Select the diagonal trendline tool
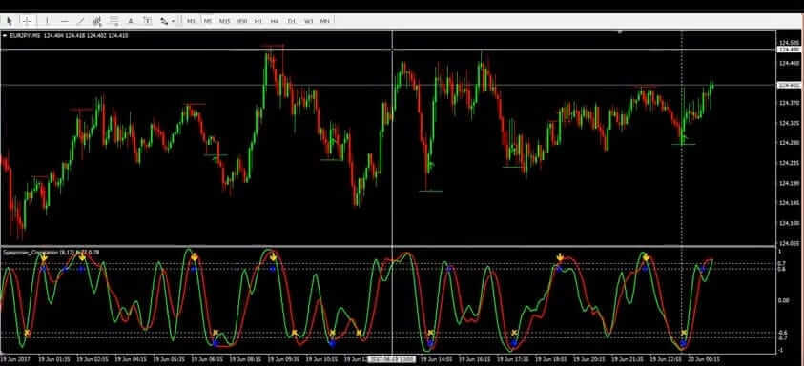Screen dimensions: 804x366 (x=80, y=21)
